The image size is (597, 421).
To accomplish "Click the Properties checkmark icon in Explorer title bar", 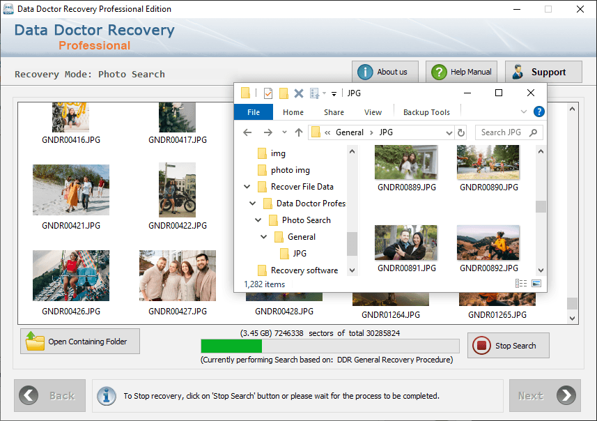I will coord(268,93).
